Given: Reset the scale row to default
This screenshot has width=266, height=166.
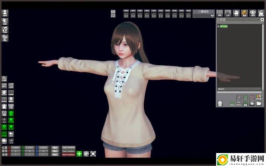Looking at the screenshot, I should click(x=55, y=155).
